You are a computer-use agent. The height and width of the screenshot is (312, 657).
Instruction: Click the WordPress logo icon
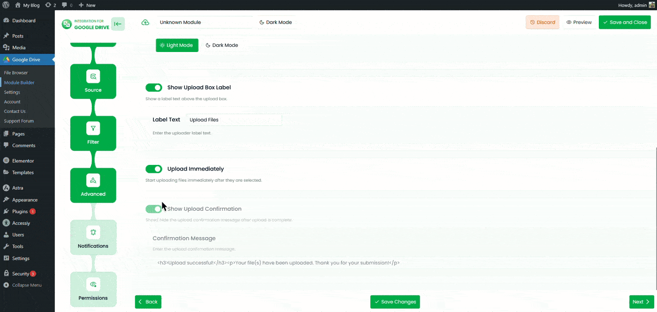click(x=6, y=5)
